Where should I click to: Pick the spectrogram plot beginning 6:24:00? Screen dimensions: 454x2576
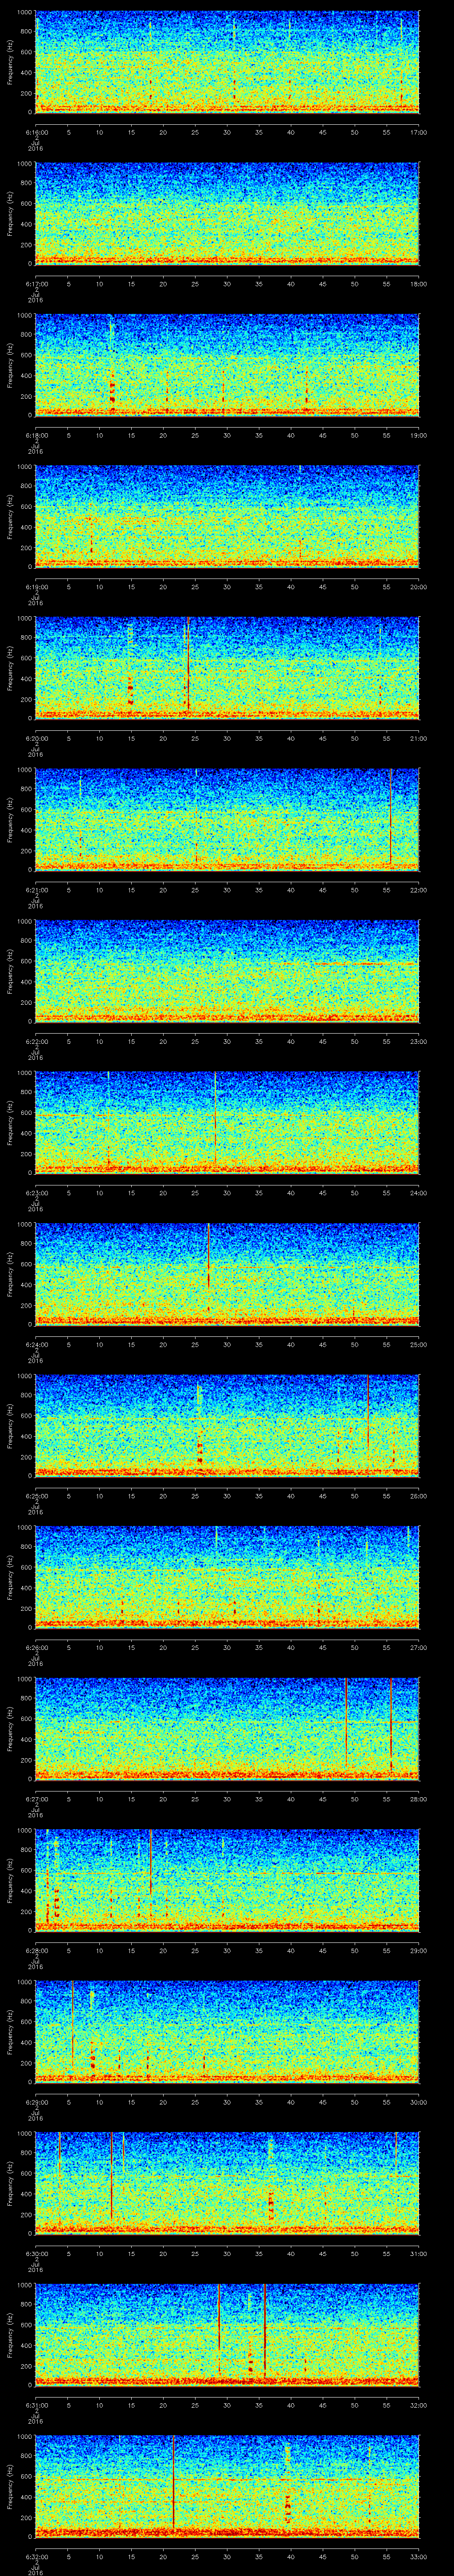tap(227, 1275)
